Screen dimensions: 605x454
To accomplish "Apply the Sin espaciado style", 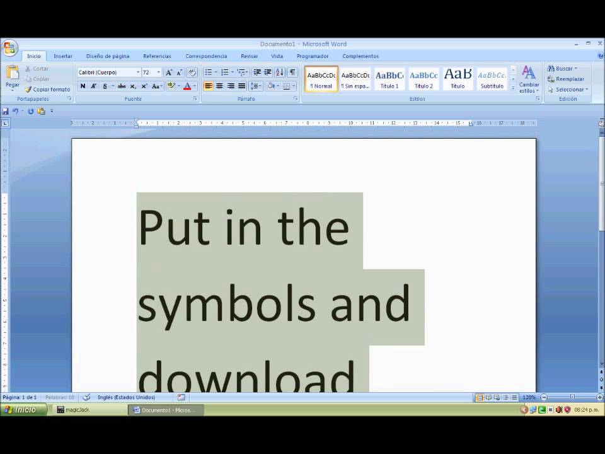I will [x=355, y=79].
